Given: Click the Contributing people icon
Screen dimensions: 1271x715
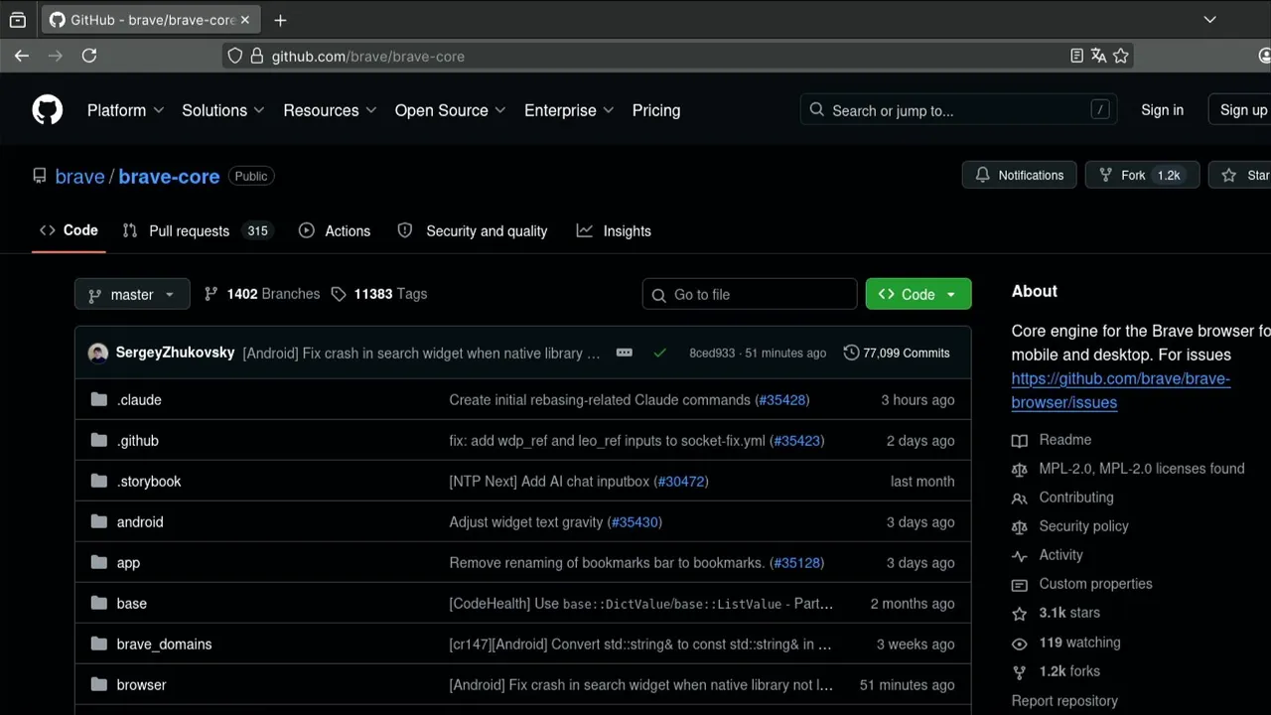Looking at the screenshot, I should click(1020, 498).
